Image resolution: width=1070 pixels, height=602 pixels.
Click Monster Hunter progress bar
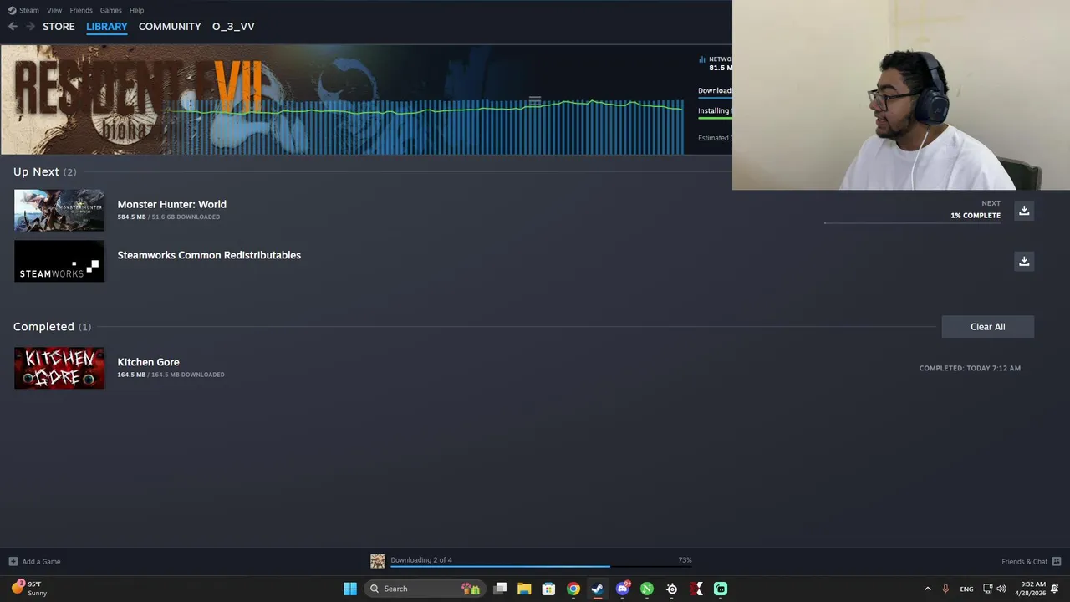[912, 223]
